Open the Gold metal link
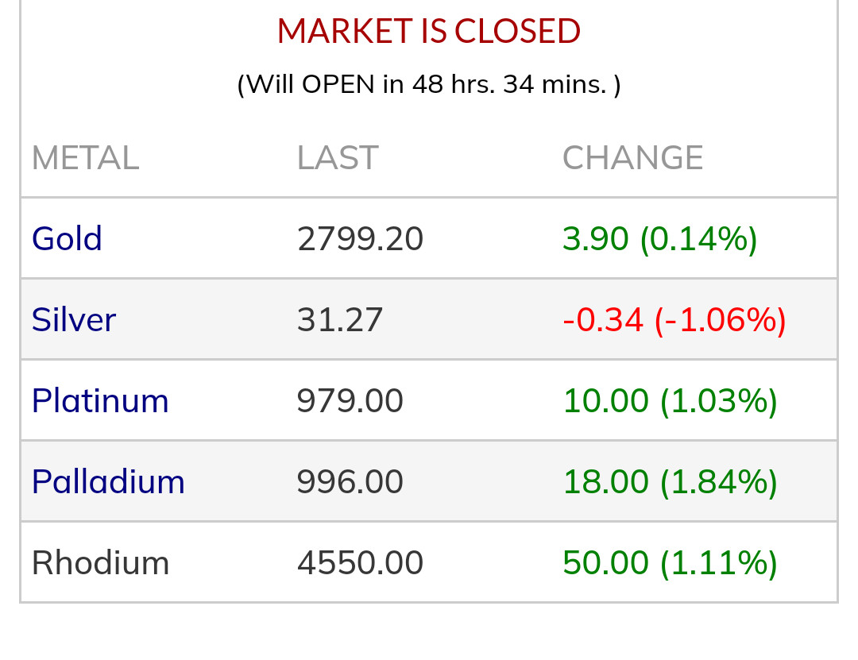Viewport: 858px width, 660px height. click(67, 239)
